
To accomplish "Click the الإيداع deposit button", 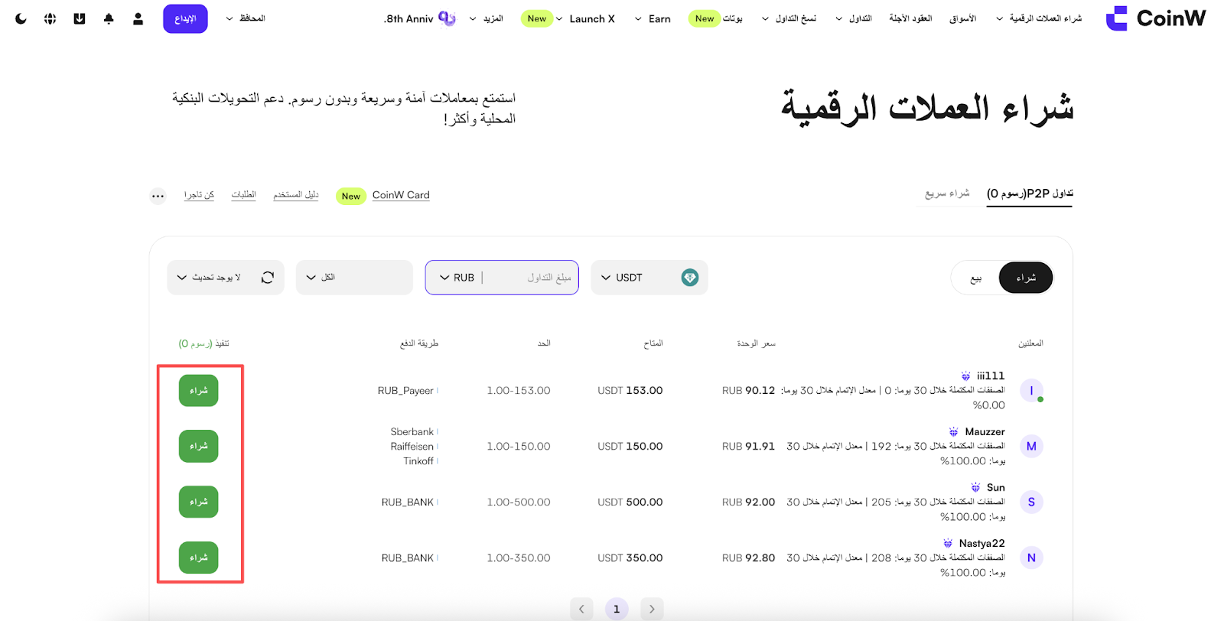I will coord(185,18).
